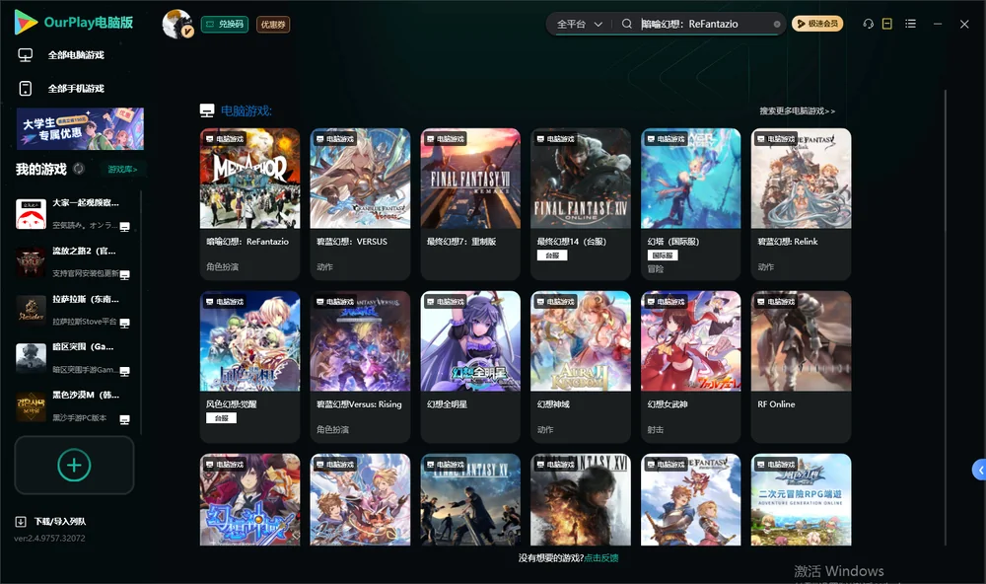
Task: Open the 幻塔 (国际服) game cover
Action: [691, 179]
